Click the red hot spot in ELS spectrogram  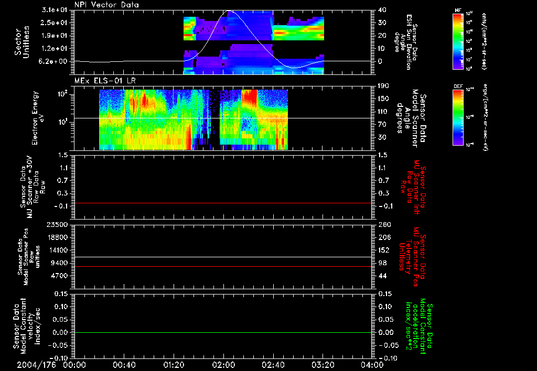click(249, 97)
